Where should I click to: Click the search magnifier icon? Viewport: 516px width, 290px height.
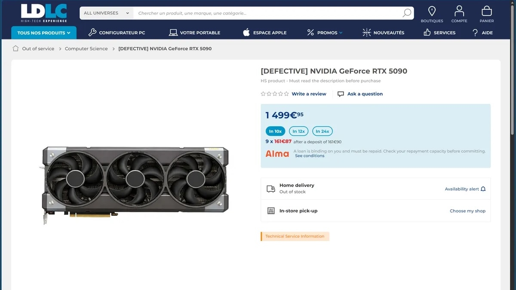click(407, 13)
